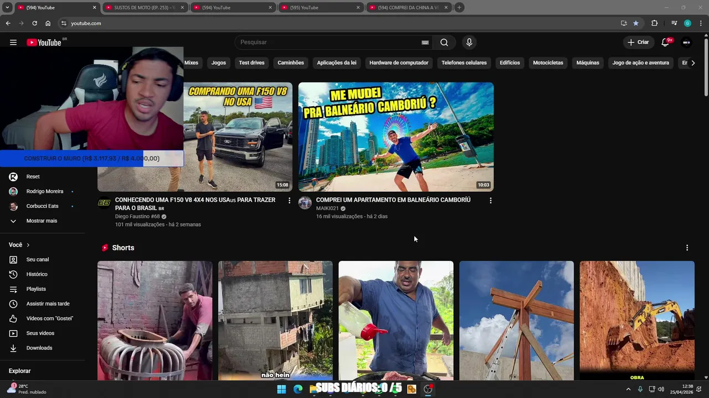Viewport: 709px width, 398px height.
Task: Close the SUSTOS DE MOTO tab
Action: (182, 8)
